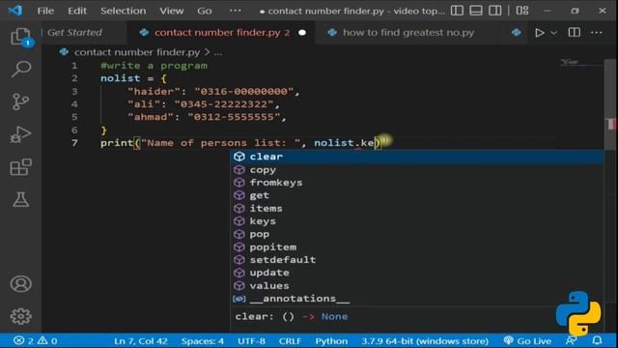Open notifications bell in status bar
This screenshot has height=348, width=618.
tap(597, 340)
